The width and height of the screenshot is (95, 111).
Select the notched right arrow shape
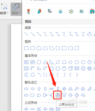tap(26, 95)
